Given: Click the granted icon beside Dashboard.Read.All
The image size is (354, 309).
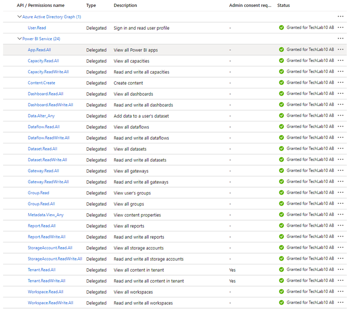Looking at the screenshot, I should pyautogui.click(x=282, y=94).
